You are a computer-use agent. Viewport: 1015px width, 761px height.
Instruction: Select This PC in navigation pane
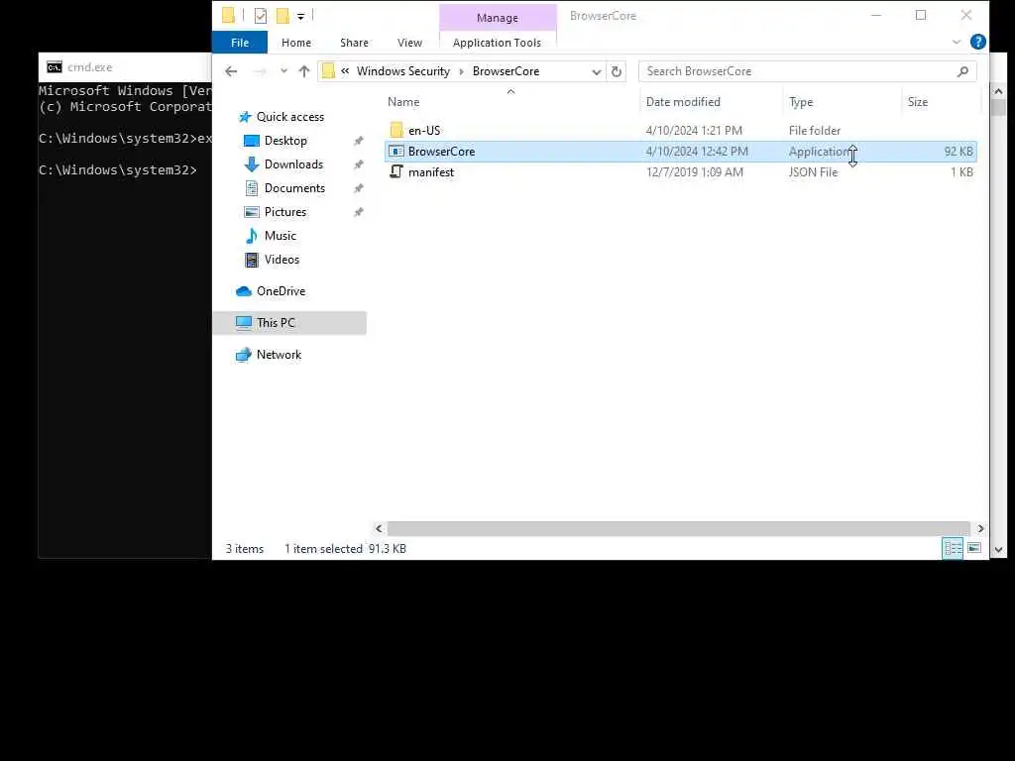coord(289,323)
